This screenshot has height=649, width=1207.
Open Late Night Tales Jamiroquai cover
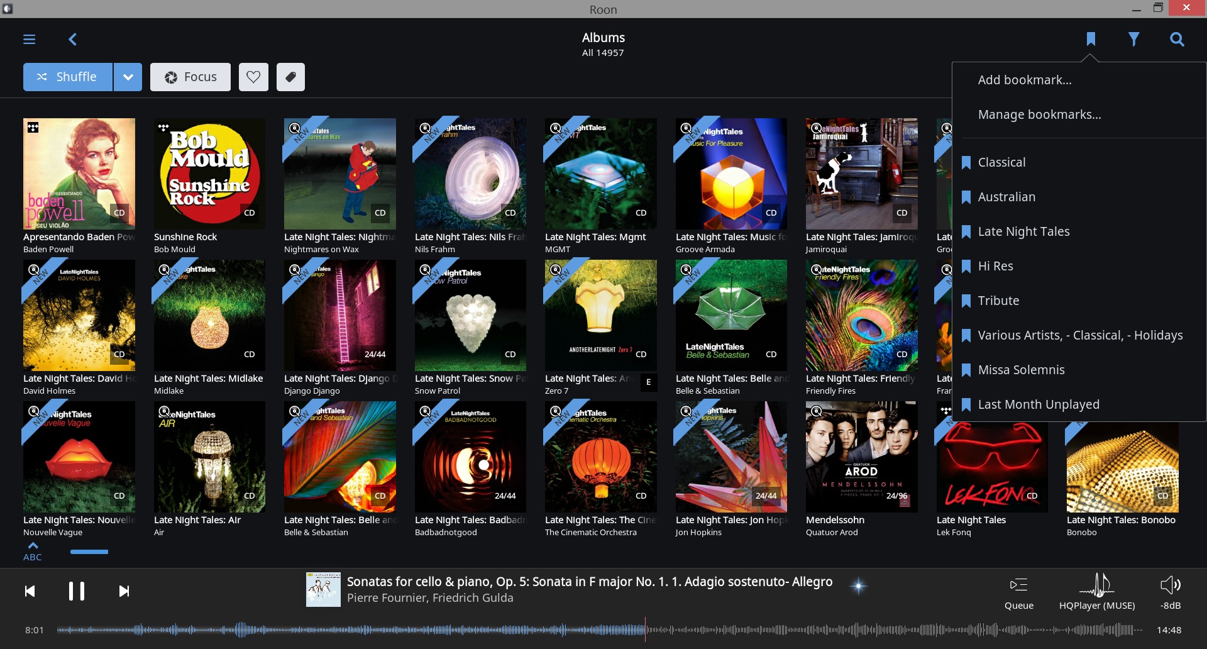tap(862, 174)
